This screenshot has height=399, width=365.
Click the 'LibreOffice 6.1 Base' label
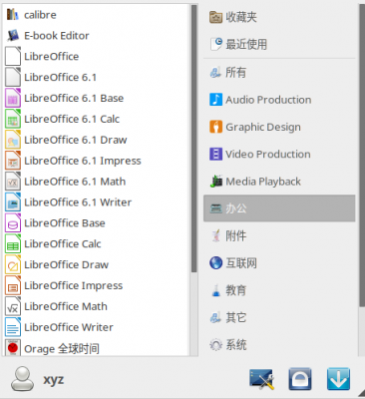point(74,98)
